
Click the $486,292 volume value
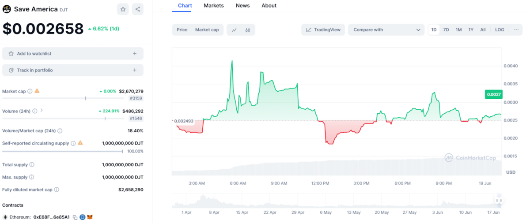(x=133, y=111)
